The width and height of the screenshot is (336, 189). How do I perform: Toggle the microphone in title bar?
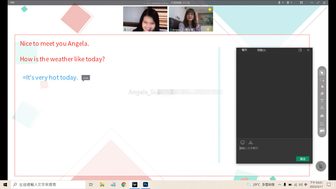pos(279,3)
